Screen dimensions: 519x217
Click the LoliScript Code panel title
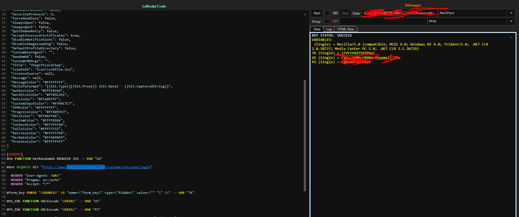tap(154, 6)
